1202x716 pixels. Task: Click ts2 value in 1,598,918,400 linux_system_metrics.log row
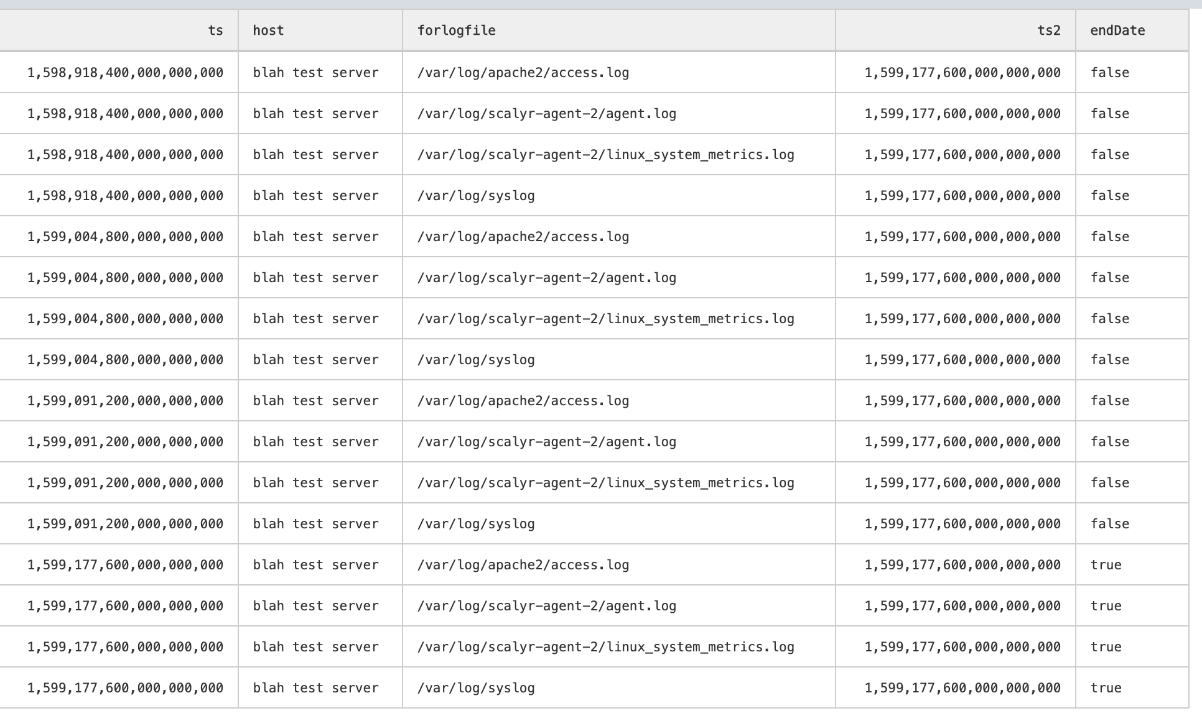pos(962,155)
